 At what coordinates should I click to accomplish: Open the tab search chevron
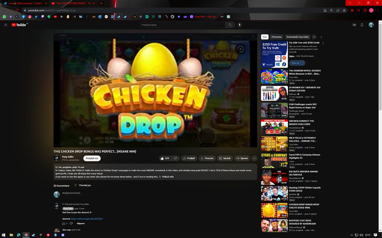tap(350, 3)
